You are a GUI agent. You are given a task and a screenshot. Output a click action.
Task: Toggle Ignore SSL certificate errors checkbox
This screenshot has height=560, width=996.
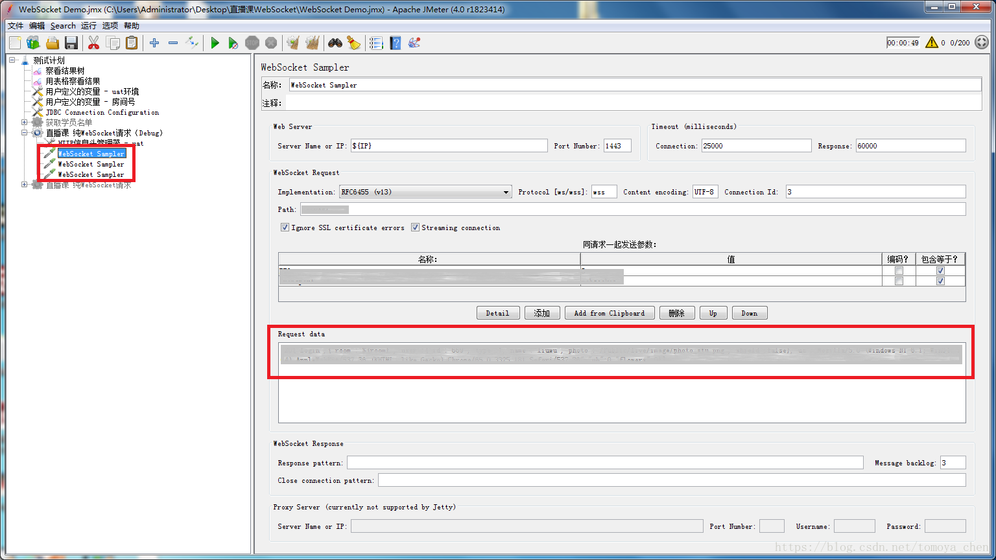click(285, 227)
